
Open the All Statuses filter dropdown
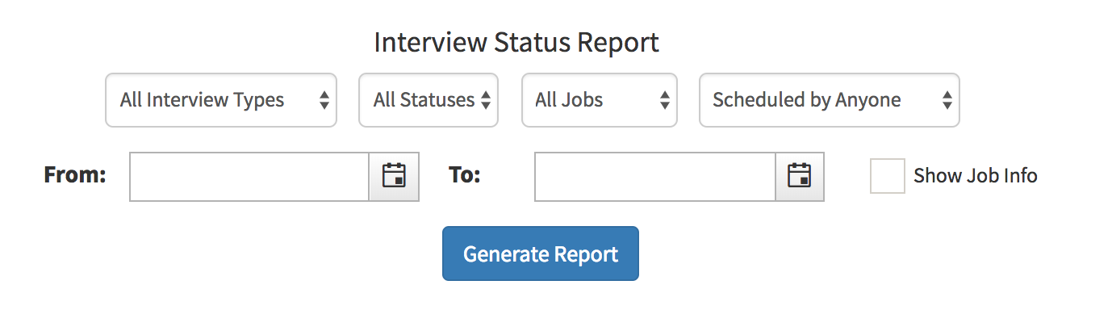pos(428,100)
